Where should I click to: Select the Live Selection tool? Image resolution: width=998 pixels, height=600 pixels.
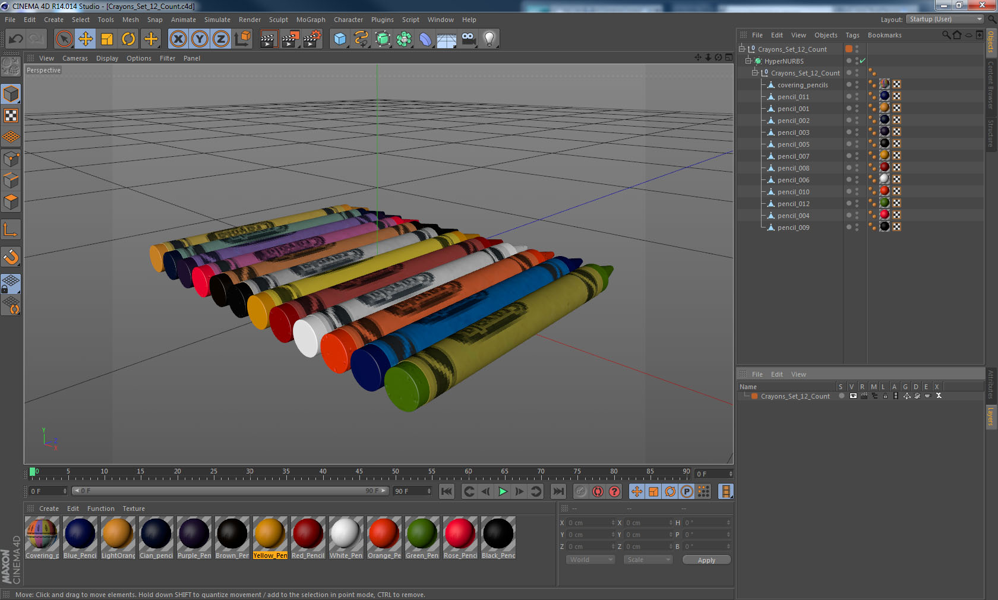(x=64, y=39)
